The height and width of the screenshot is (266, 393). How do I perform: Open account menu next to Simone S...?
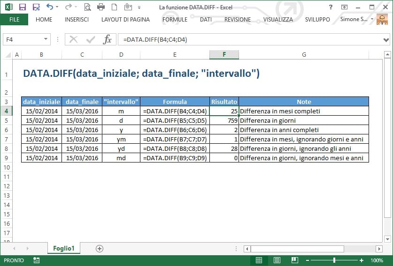(x=372, y=19)
